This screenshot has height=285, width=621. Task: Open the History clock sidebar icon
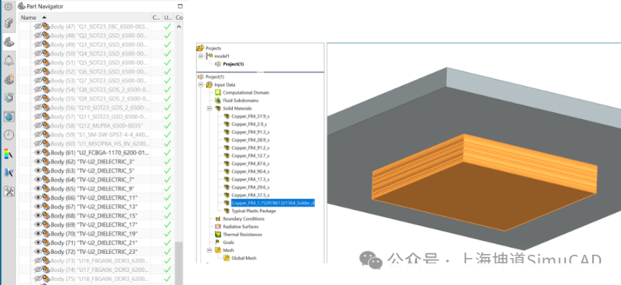9,136
